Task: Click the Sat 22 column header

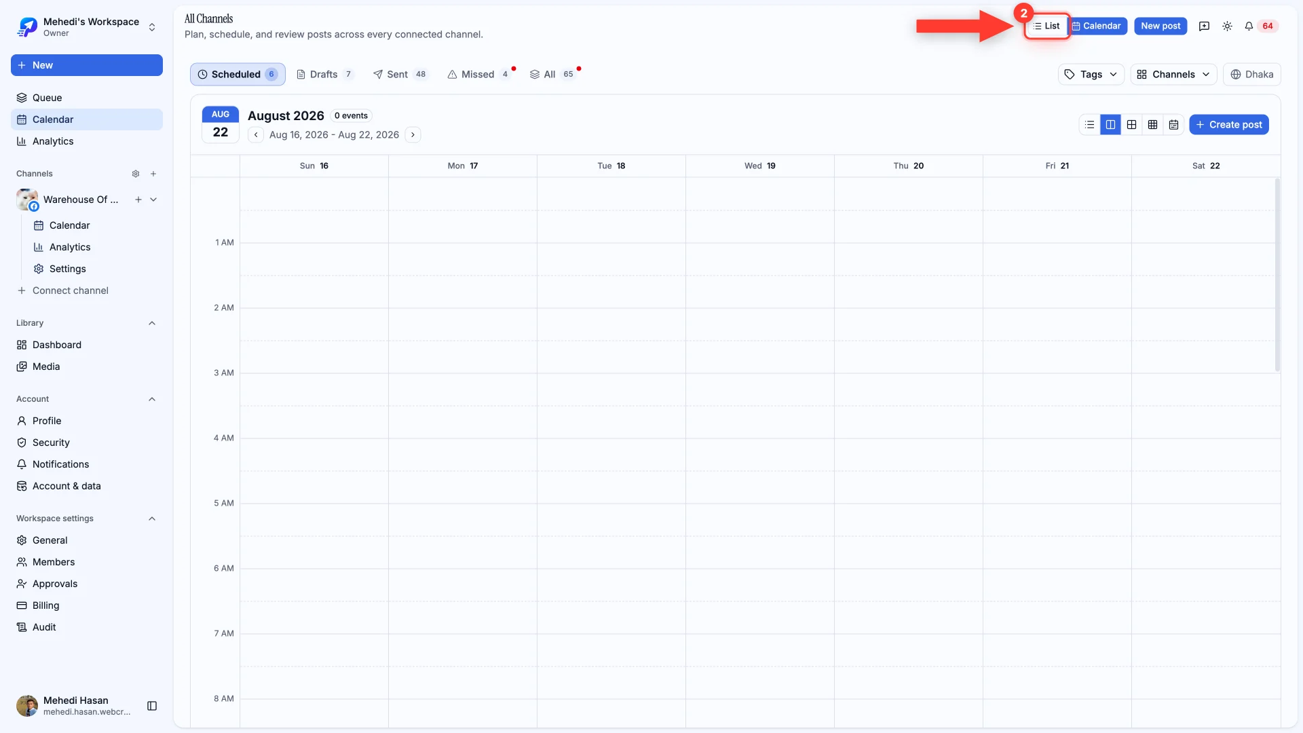Action: click(1206, 166)
